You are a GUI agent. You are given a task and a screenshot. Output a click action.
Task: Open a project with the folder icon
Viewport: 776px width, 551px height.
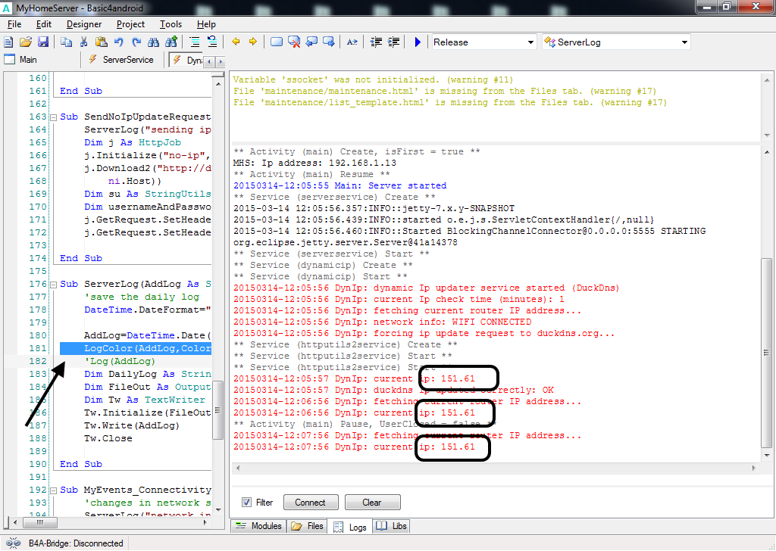[x=26, y=42]
